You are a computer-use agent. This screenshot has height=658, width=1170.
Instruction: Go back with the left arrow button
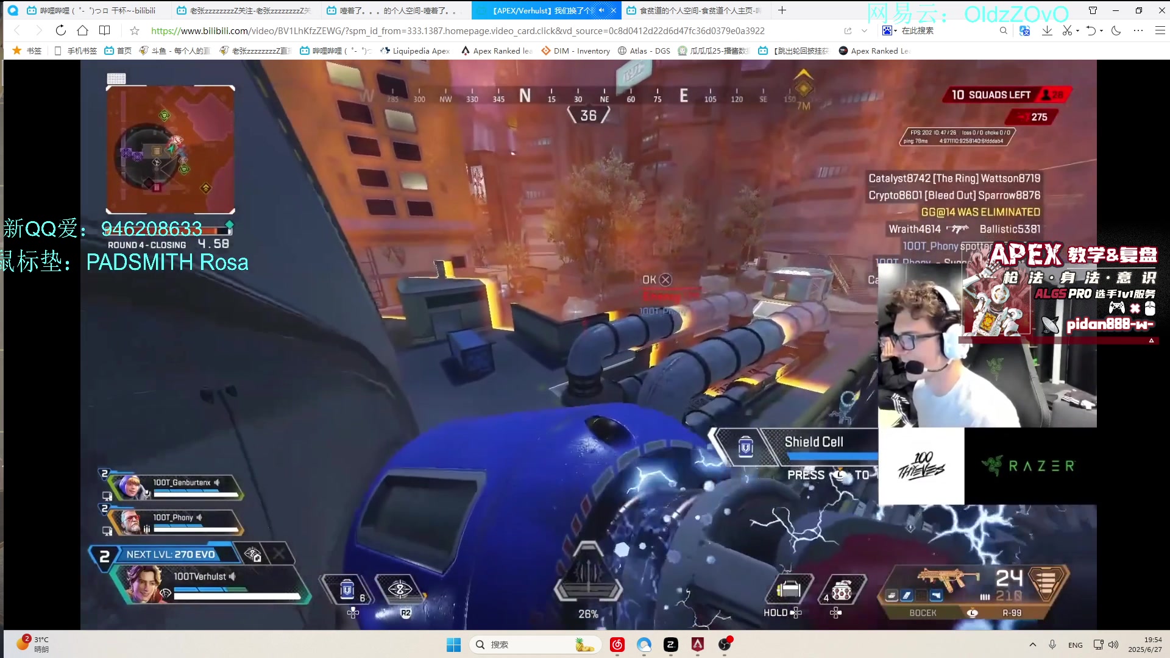[17, 30]
